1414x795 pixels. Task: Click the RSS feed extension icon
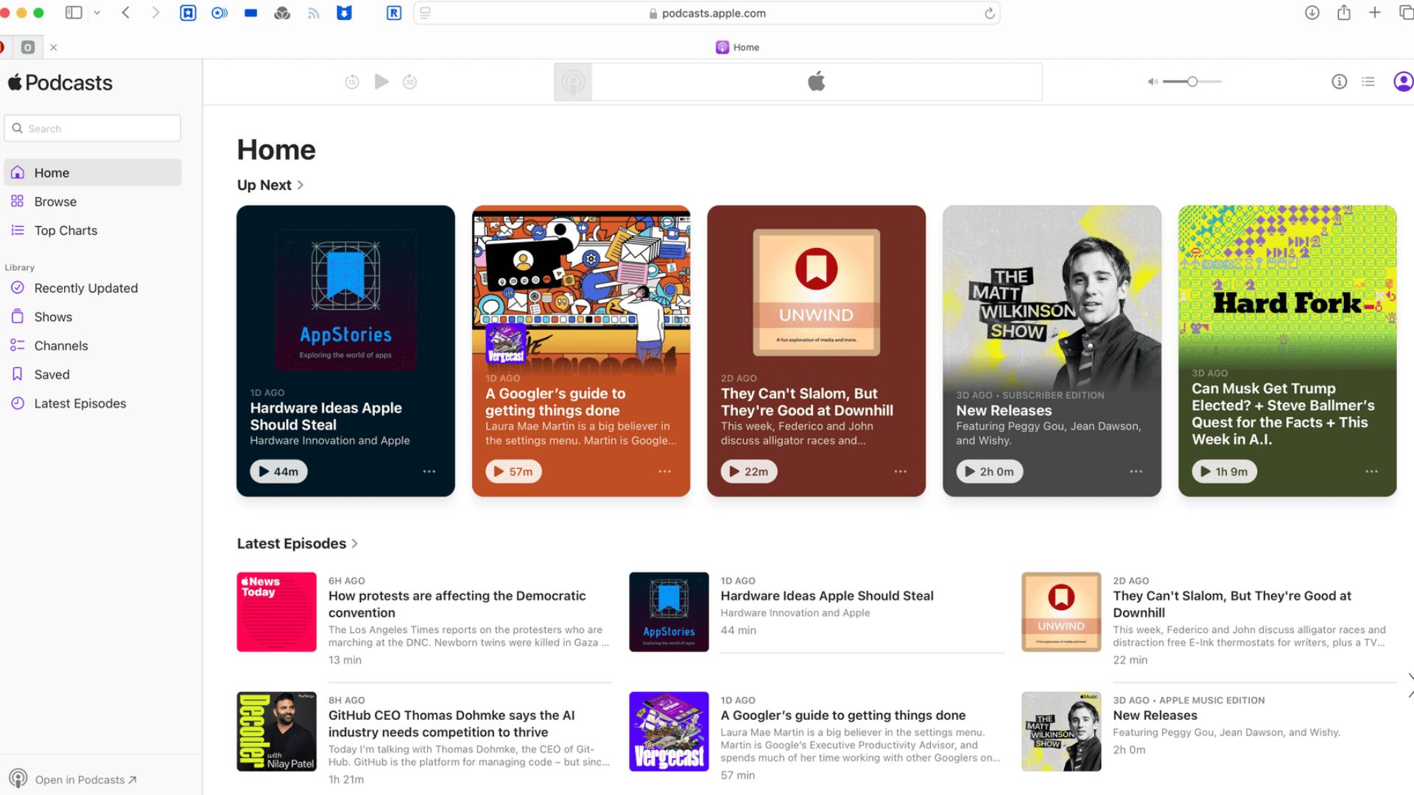pyautogui.click(x=314, y=13)
